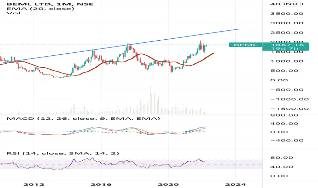The width and height of the screenshot is (318, 188).
Task: Click the 1857.15 current price label
Action: pyautogui.click(x=287, y=45)
